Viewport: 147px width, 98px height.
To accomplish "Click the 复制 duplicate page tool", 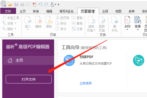I will tap(77, 18).
